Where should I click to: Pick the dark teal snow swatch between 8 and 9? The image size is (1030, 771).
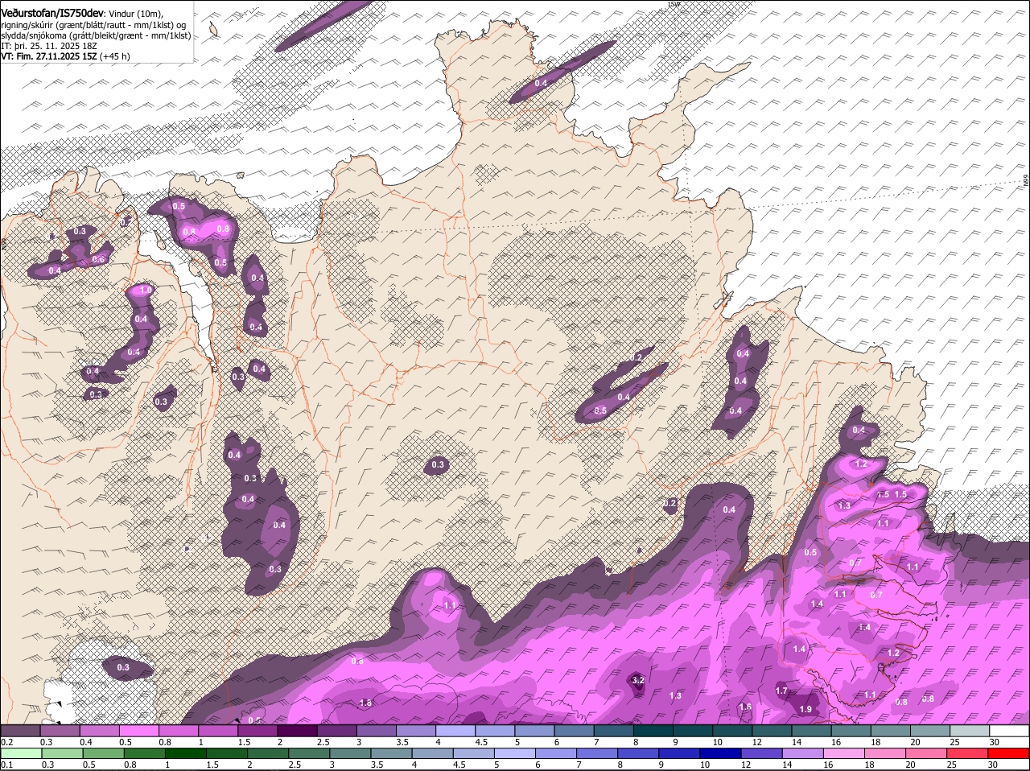point(653,731)
